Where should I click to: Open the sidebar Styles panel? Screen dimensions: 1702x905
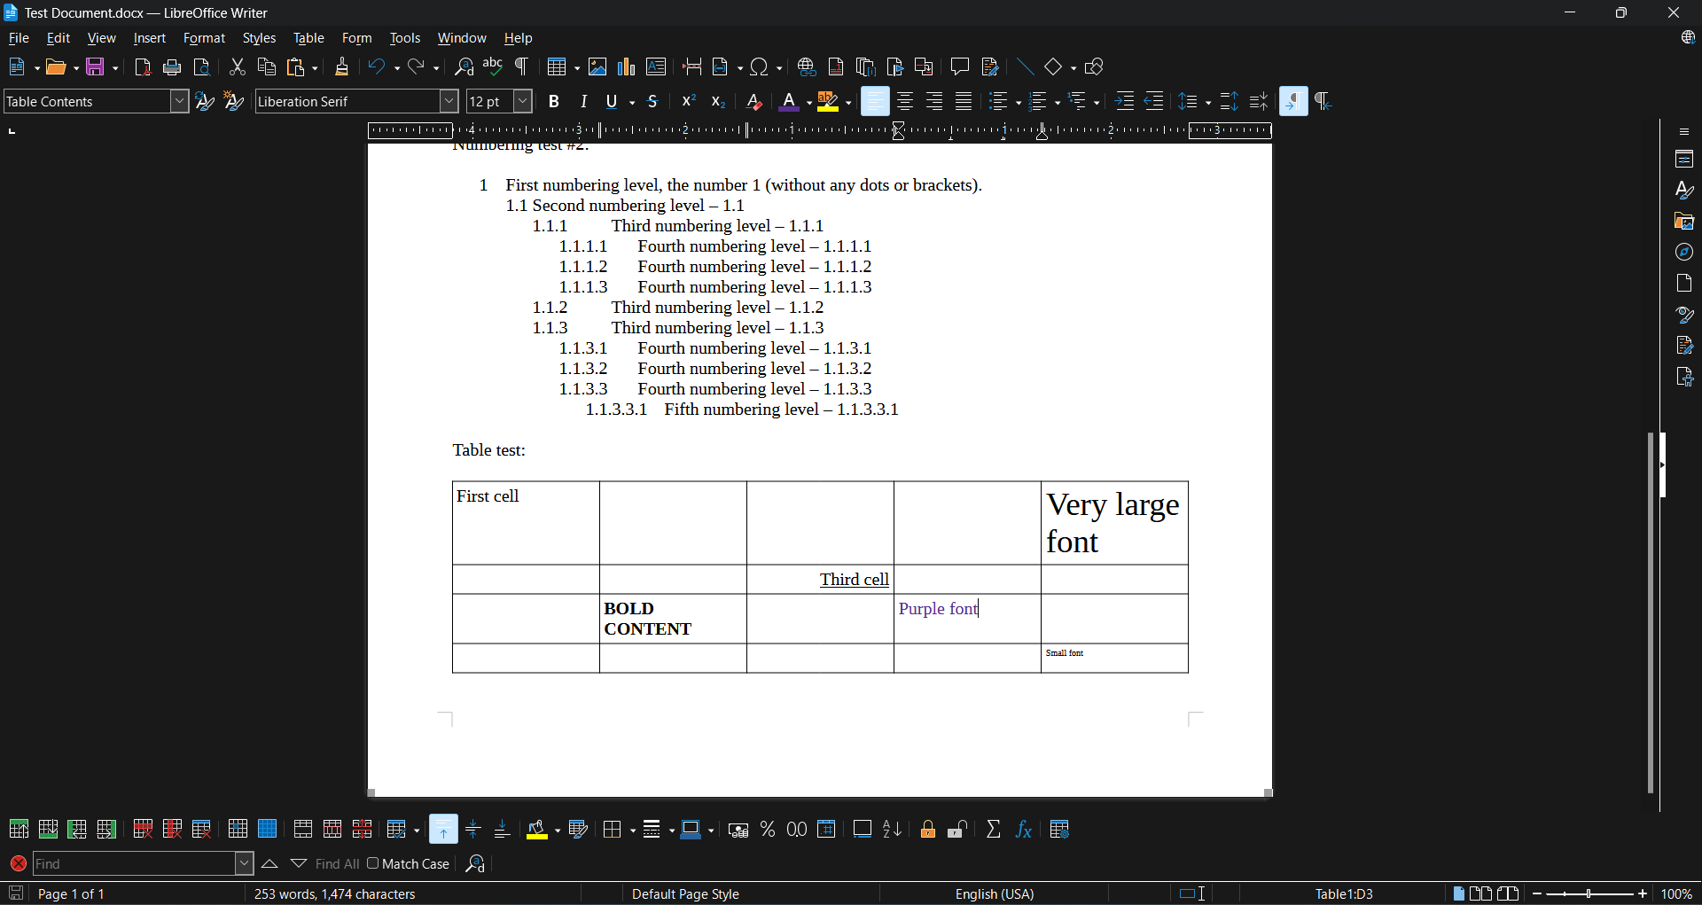tap(1684, 191)
